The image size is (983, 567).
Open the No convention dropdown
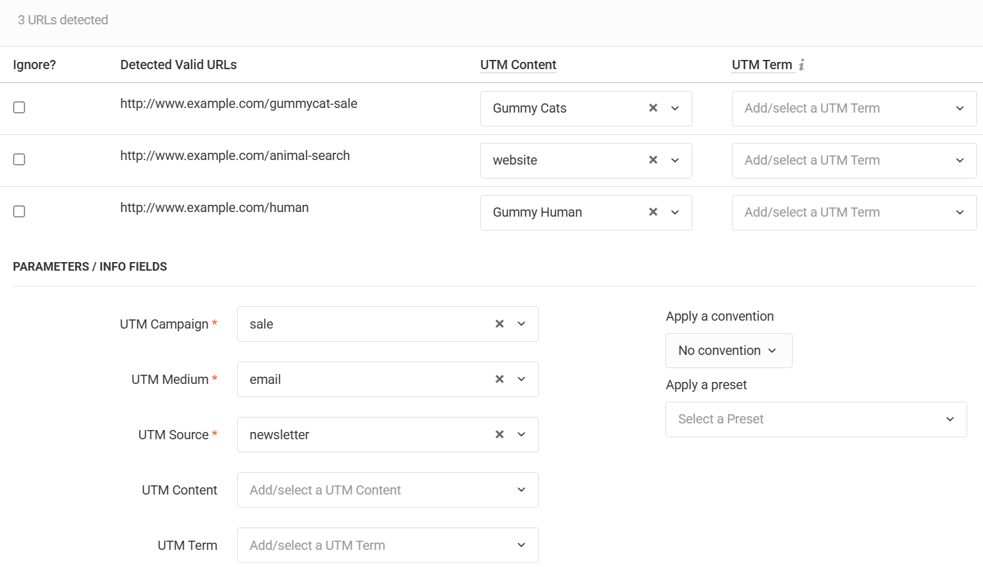728,350
